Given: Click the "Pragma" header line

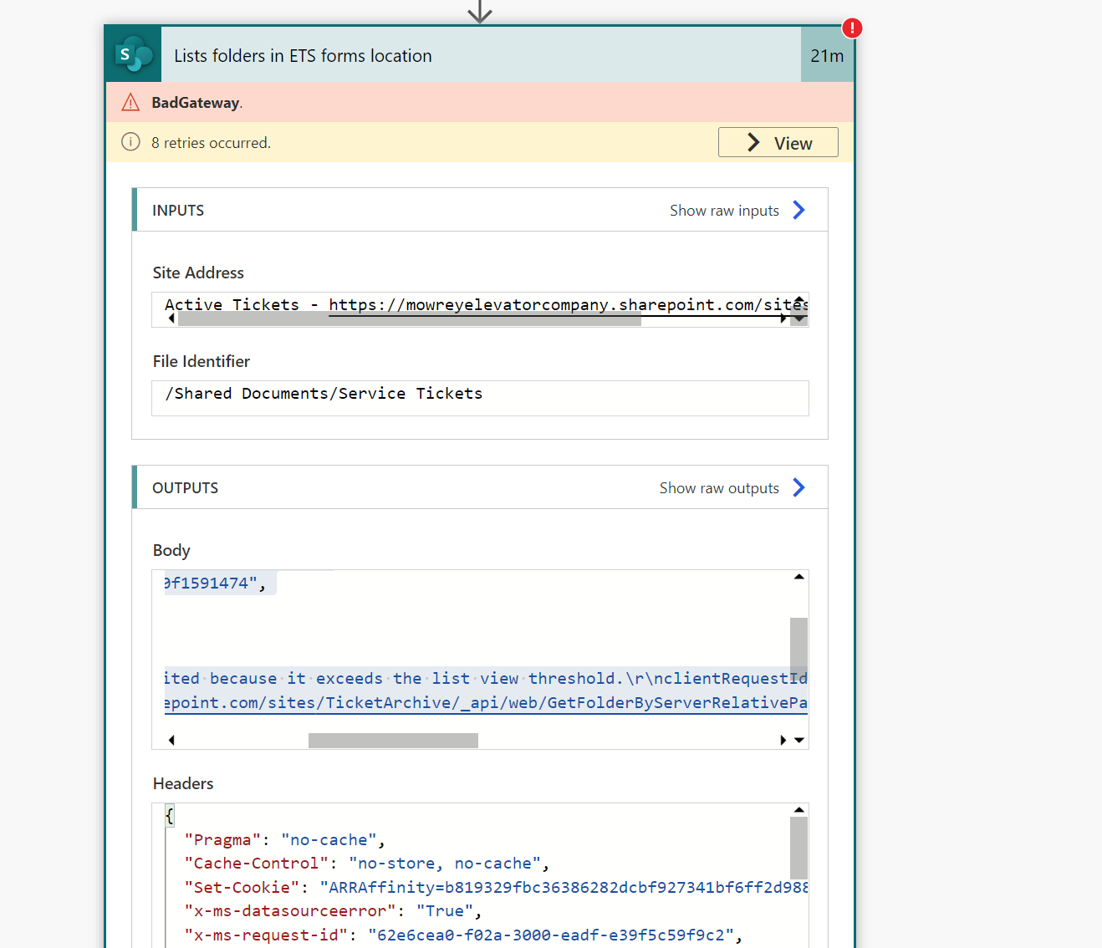Looking at the screenshot, I should tap(284, 840).
